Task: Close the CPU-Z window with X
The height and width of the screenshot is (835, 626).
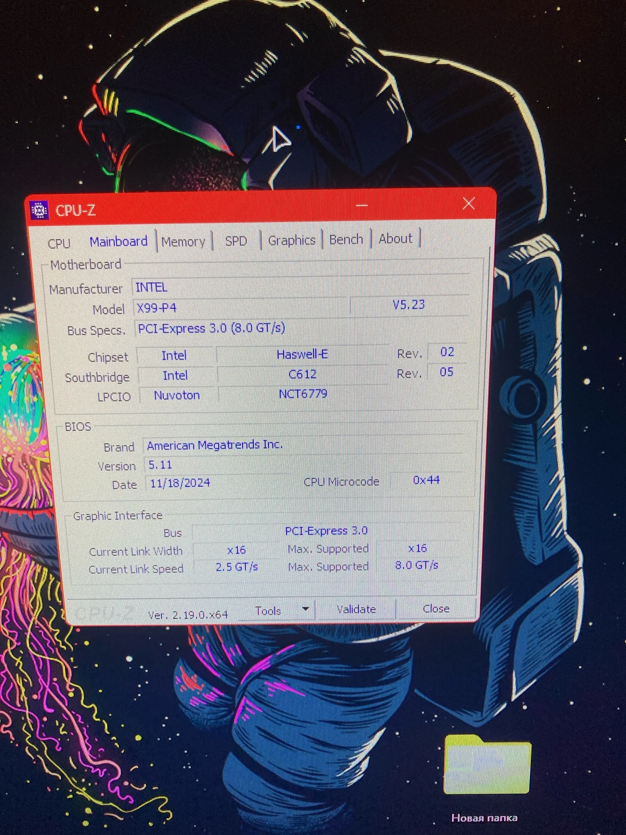Action: tap(469, 203)
